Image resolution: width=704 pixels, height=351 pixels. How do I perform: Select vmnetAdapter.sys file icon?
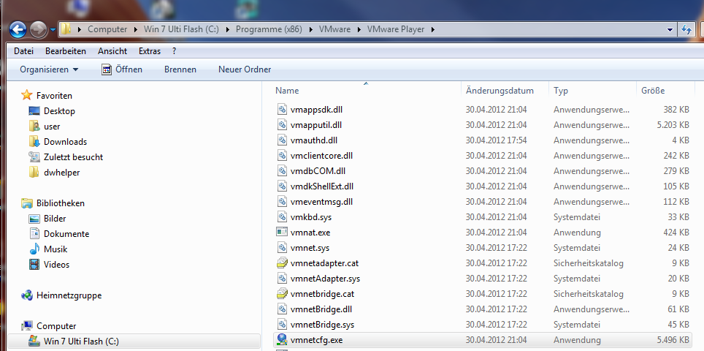[x=281, y=278]
